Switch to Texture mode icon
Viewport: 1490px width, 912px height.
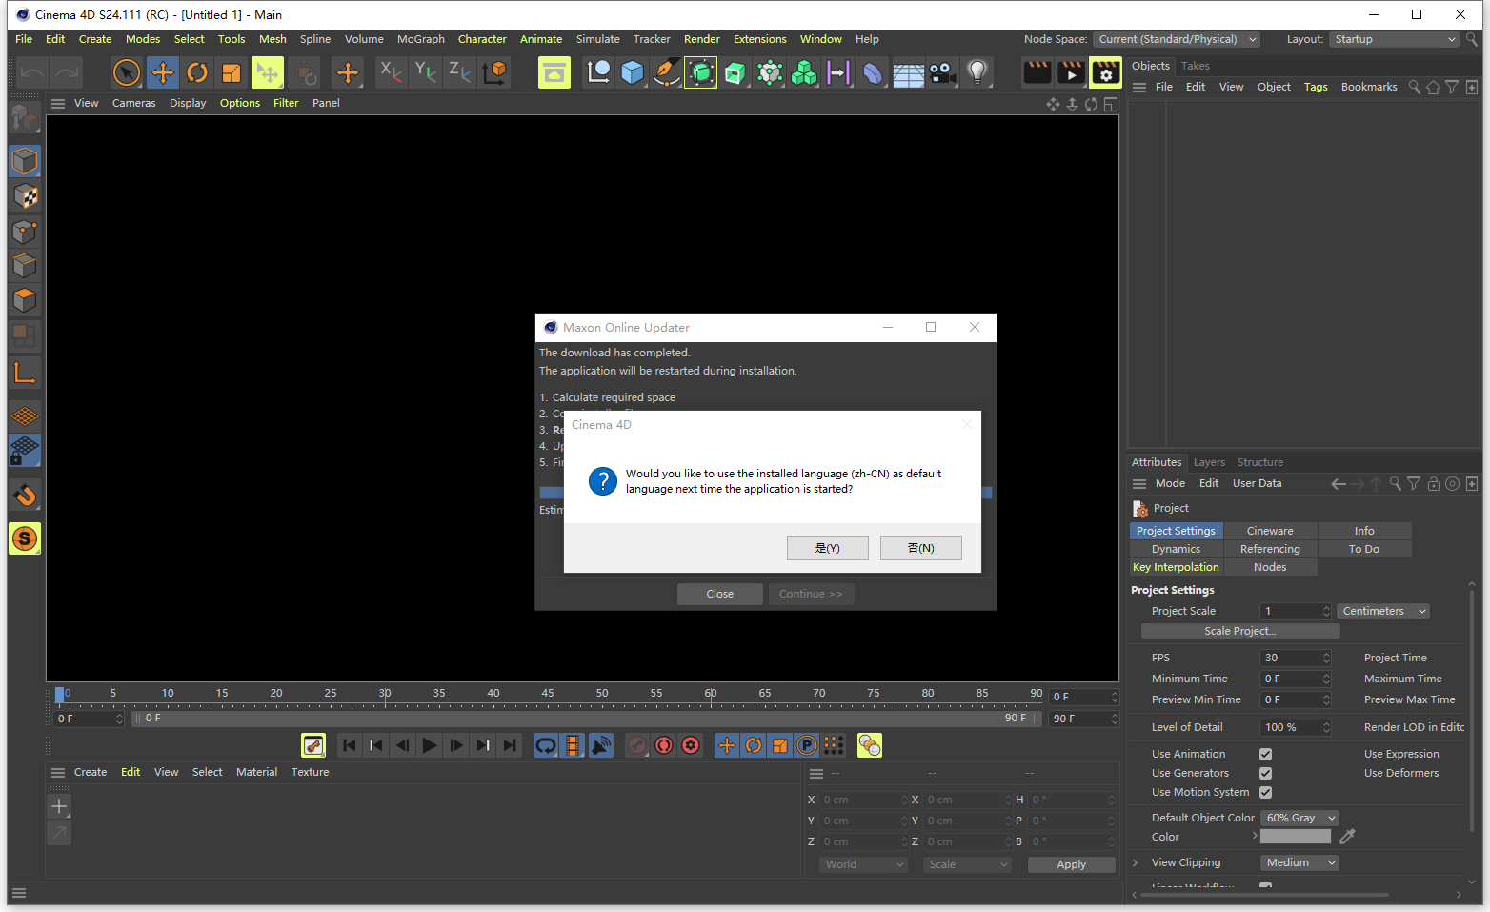pos(25,196)
